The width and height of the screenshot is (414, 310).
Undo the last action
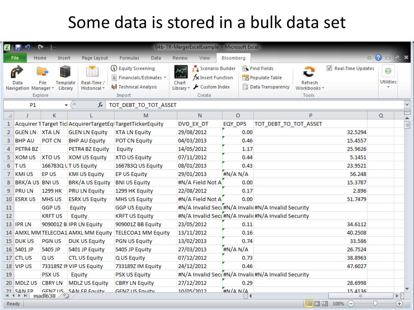(x=27, y=47)
